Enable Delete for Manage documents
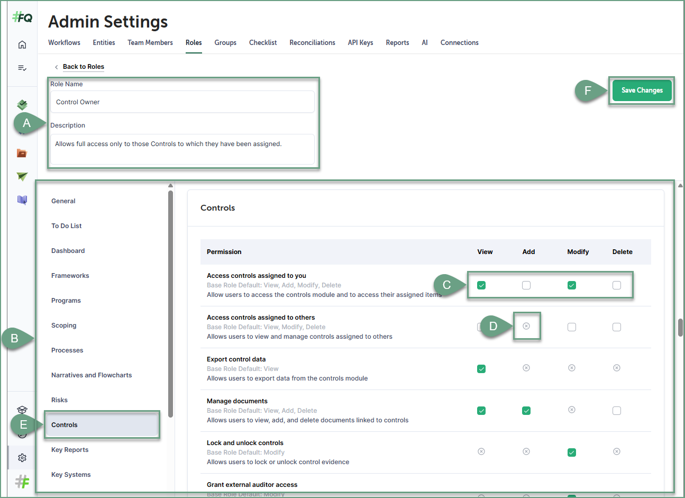The height and width of the screenshot is (498, 685). tap(617, 411)
